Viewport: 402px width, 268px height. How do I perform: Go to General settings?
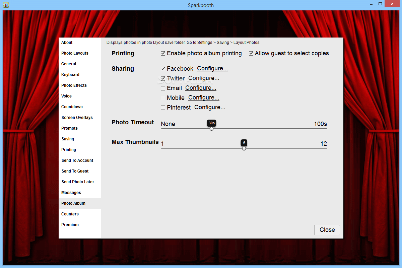[80, 64]
